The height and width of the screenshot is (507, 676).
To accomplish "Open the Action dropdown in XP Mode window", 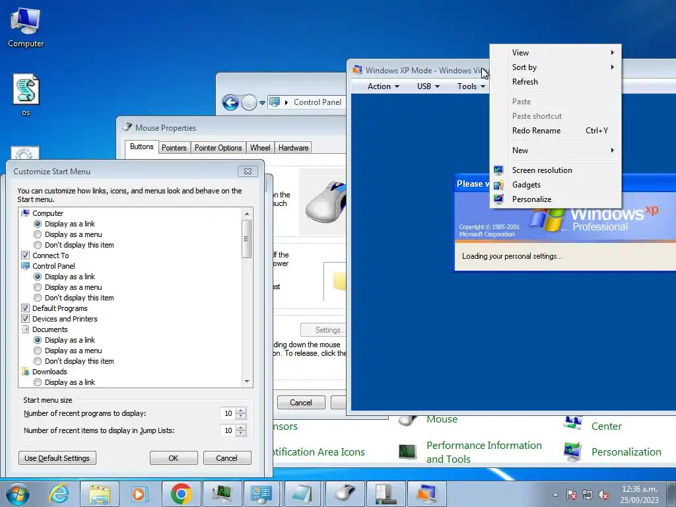I will coord(383,86).
